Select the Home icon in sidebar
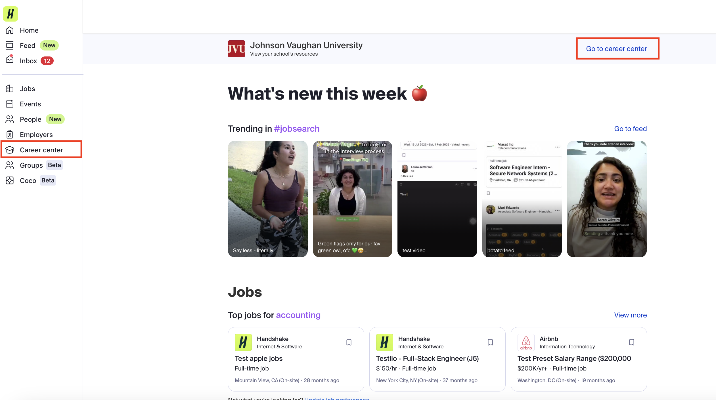This screenshot has width=716, height=400. [9, 30]
